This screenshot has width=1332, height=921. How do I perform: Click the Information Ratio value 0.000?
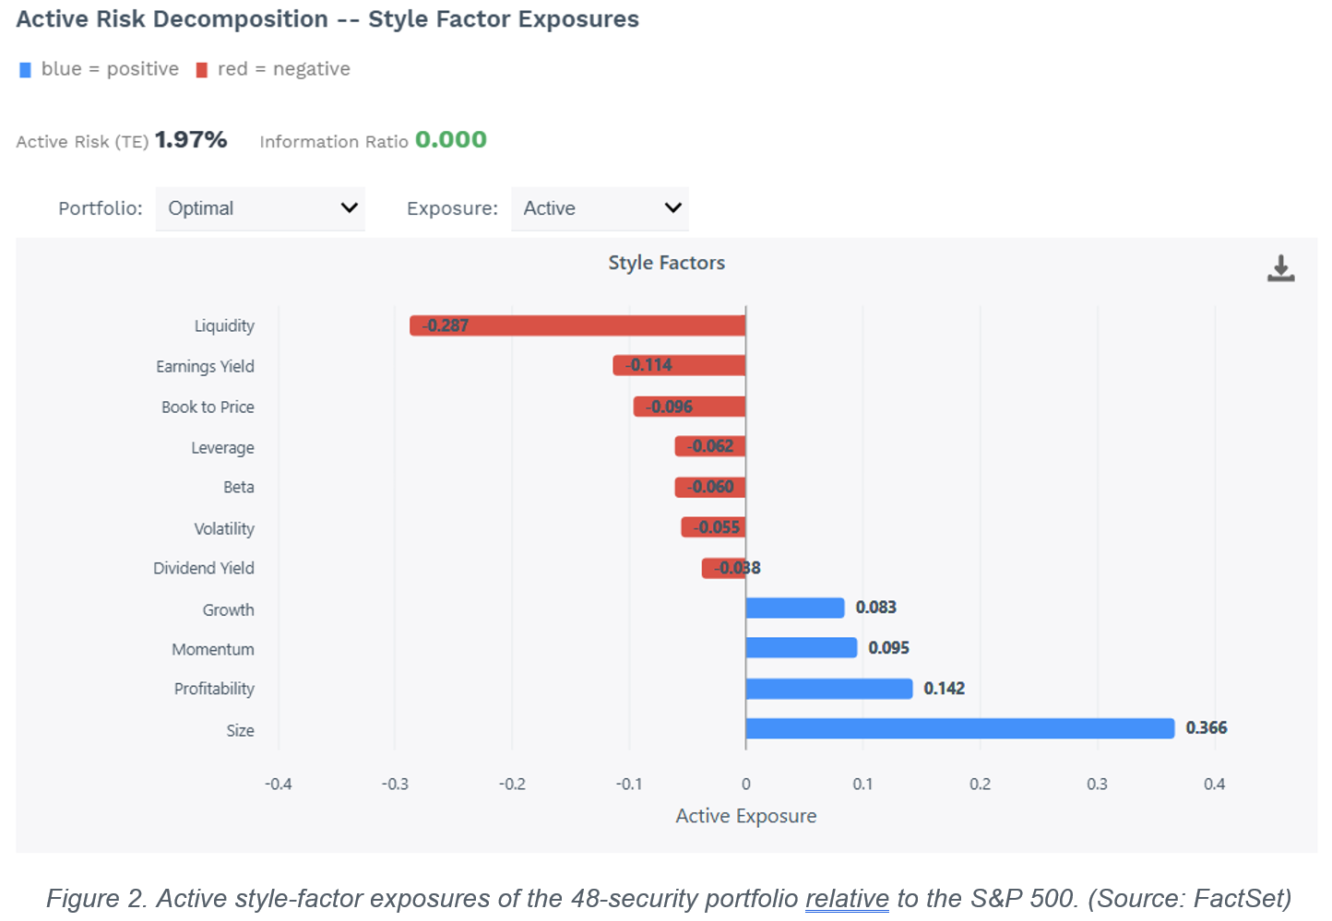(451, 139)
